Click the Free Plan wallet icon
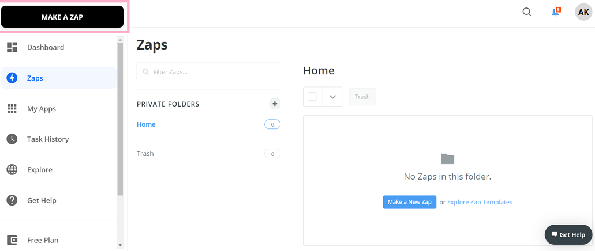This screenshot has height=251, width=595. tap(12, 240)
